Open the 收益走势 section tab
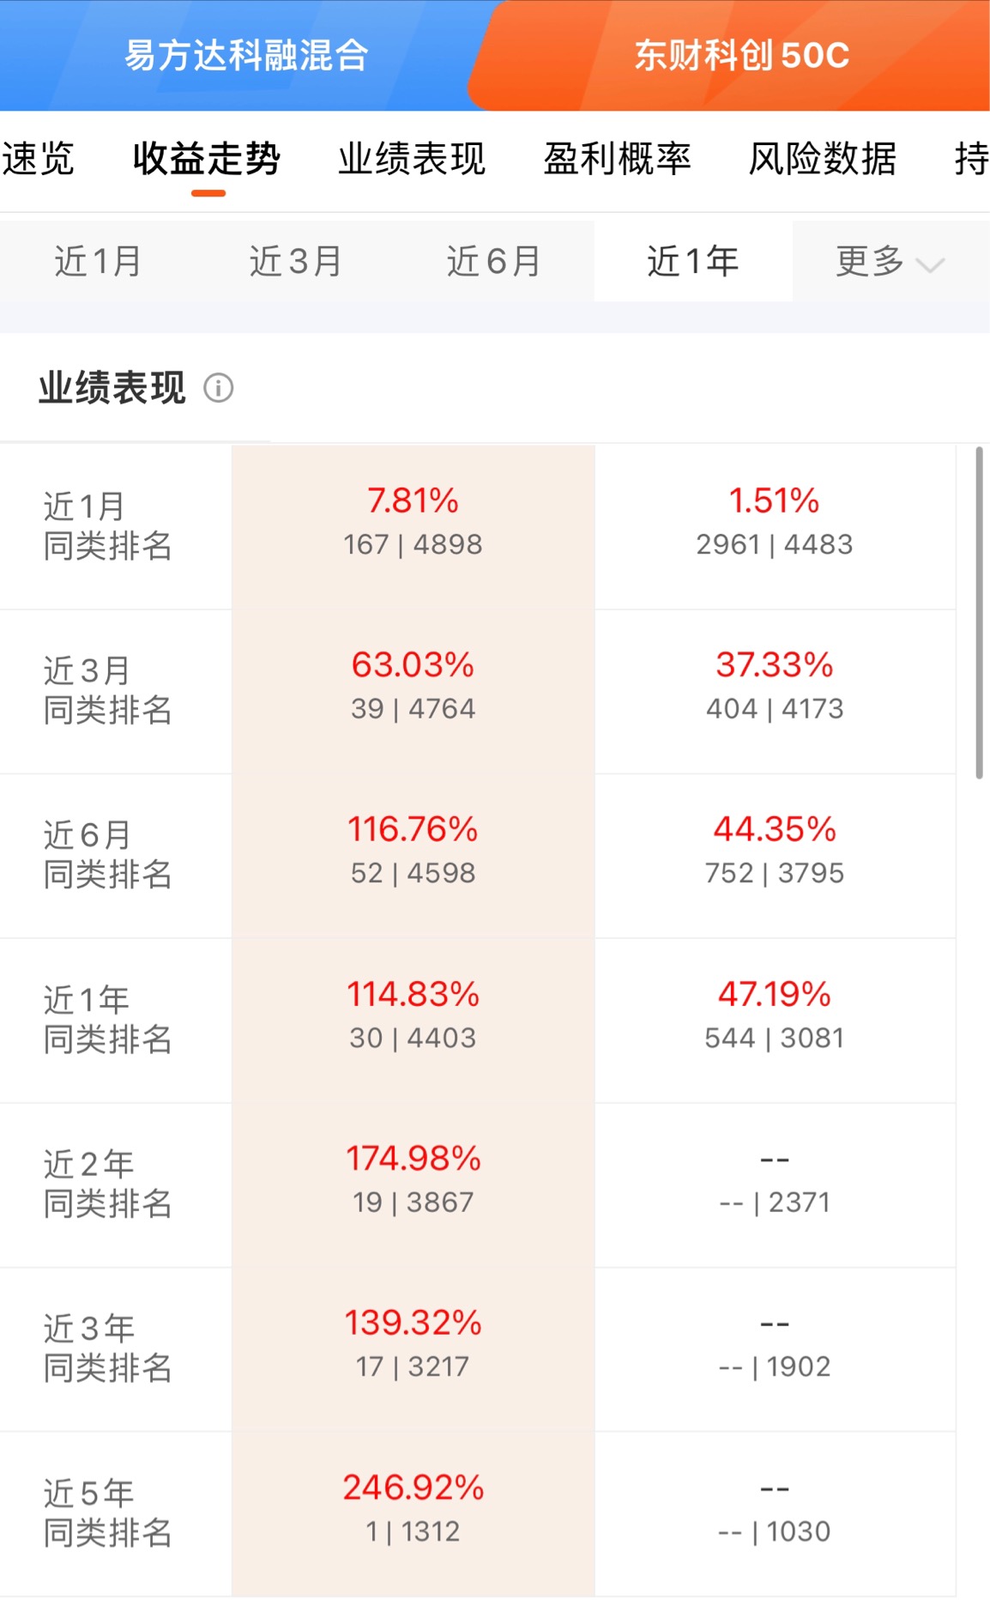Viewport: 990px width, 1600px height. pyautogui.click(x=207, y=159)
